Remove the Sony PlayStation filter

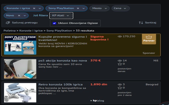pos(78,8)
